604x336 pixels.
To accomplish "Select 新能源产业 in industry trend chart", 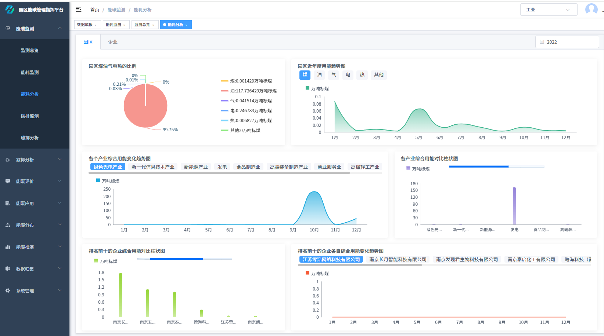I will 196,166.
